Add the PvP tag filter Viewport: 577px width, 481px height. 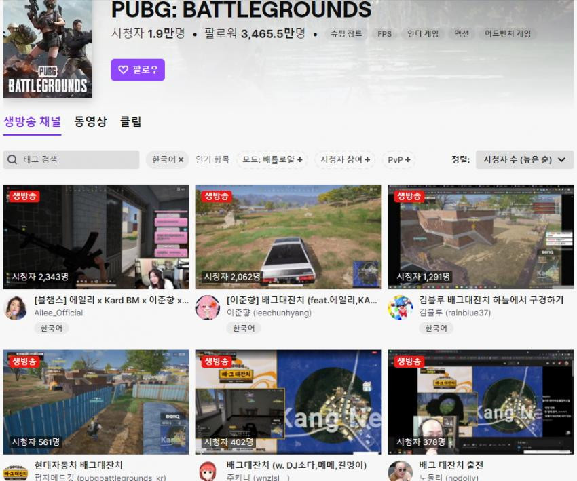[399, 159]
